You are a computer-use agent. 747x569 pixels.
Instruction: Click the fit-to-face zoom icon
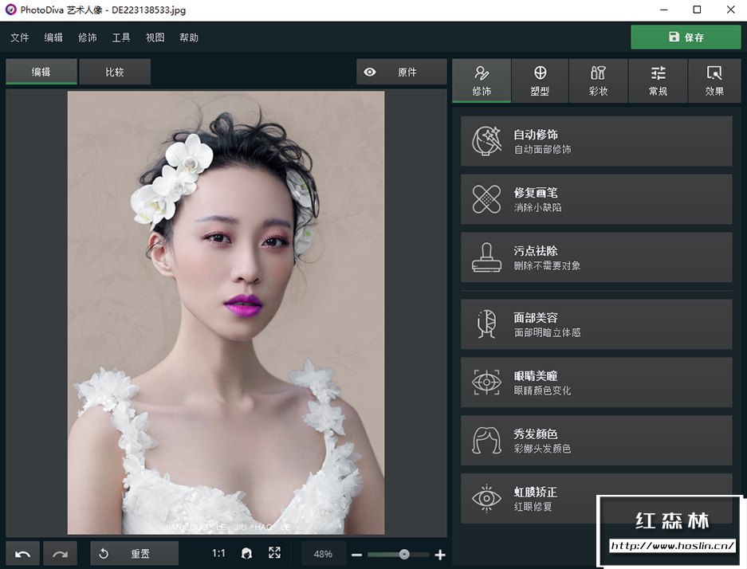coord(246,553)
